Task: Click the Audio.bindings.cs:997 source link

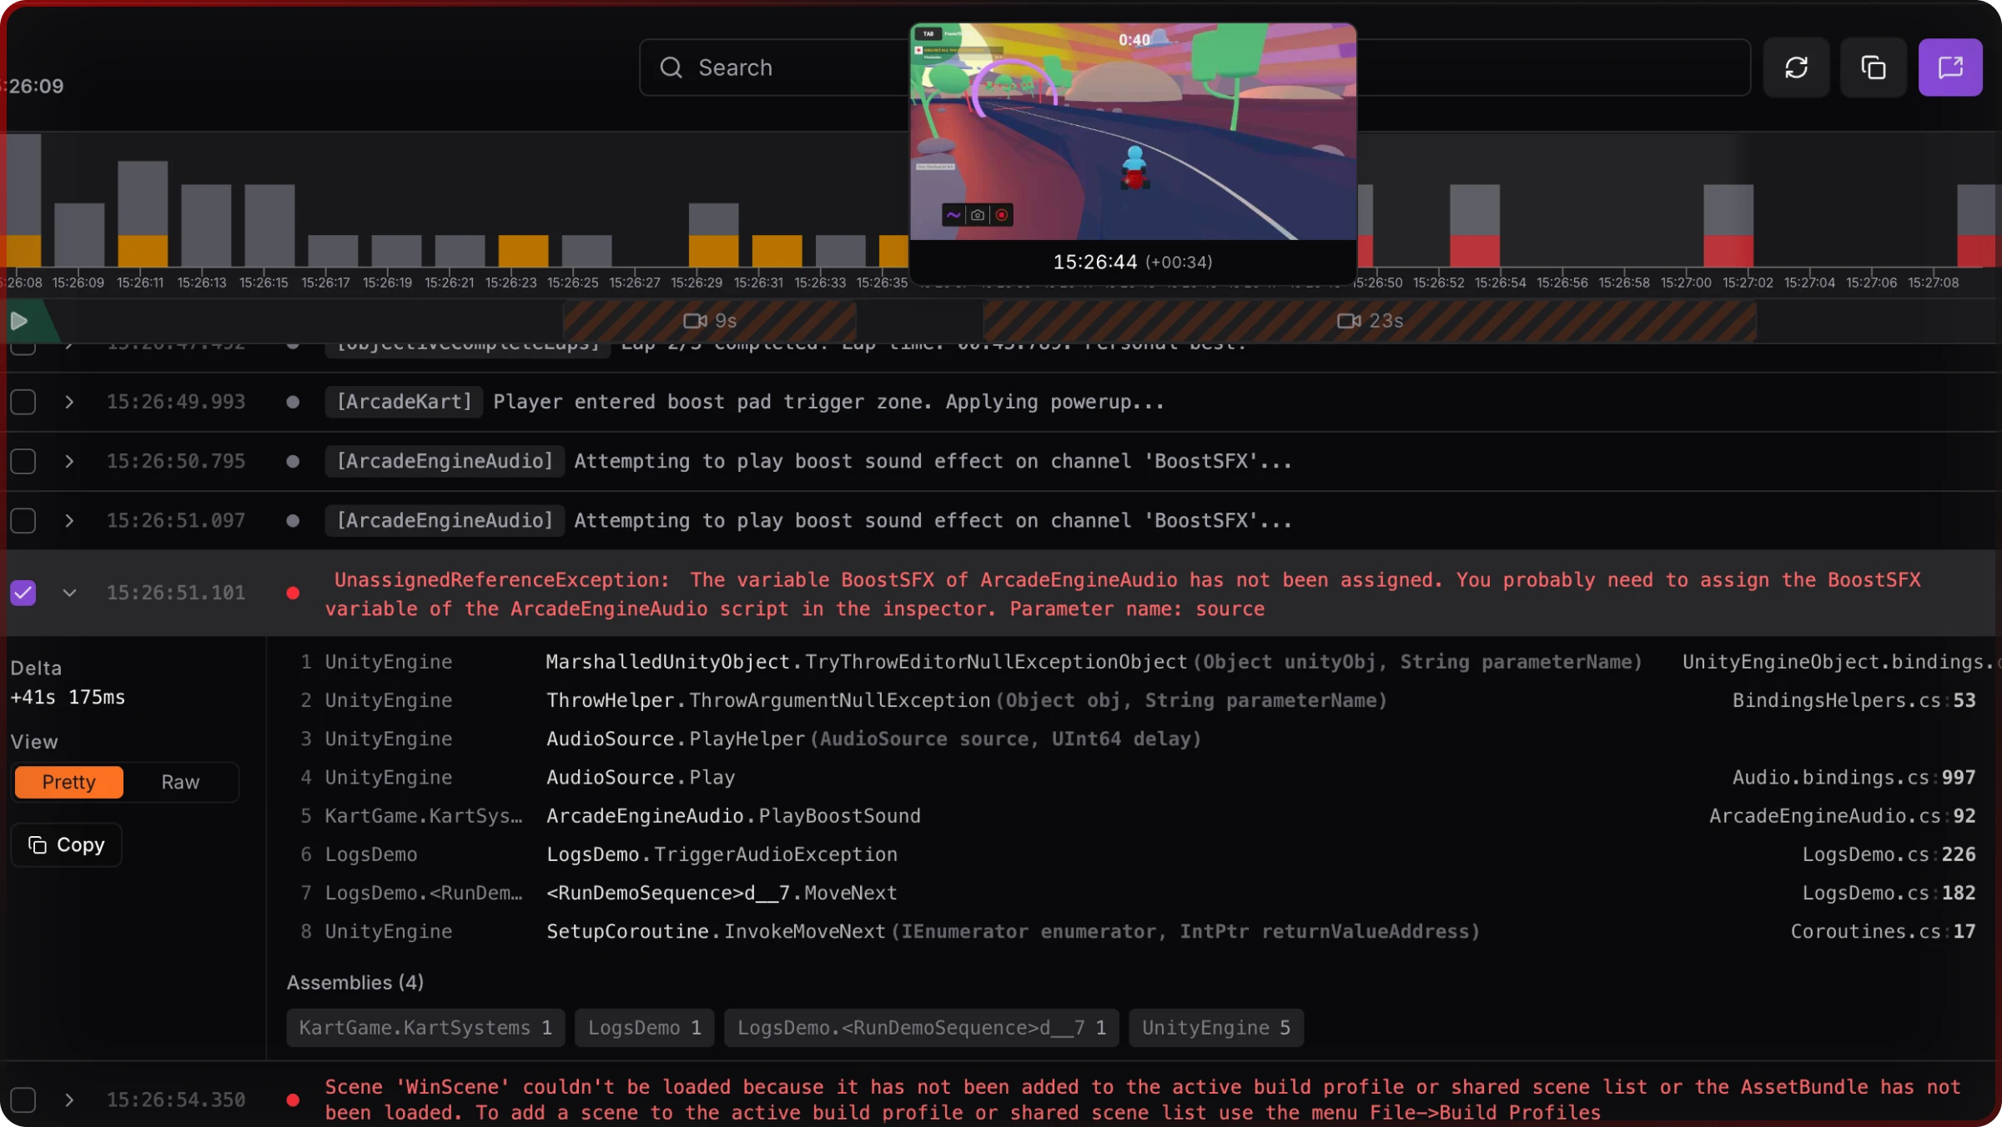Action: [x=1854, y=777]
